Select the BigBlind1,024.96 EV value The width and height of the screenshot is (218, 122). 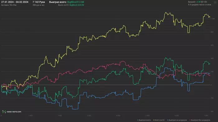pos(77,5)
